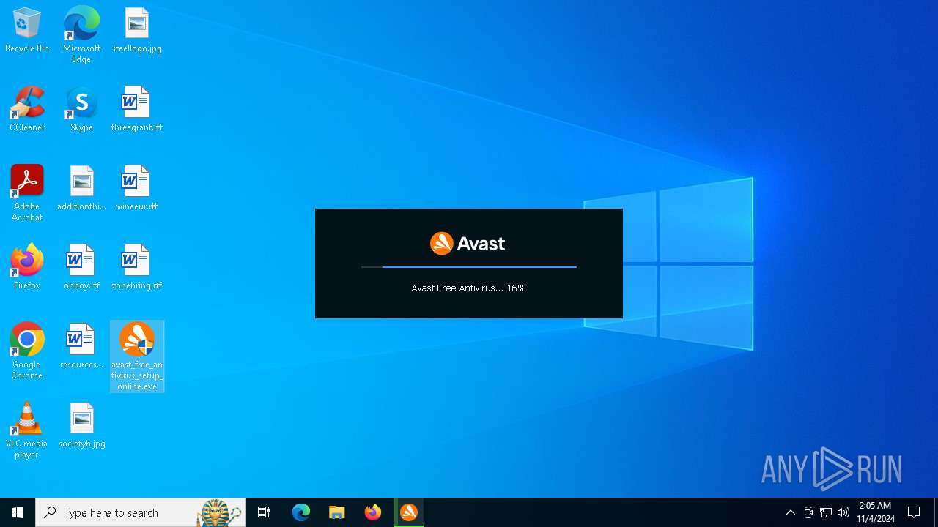Viewport: 938px width, 527px height.
Task: Click the 'Avast Free Antivirus... 16%' status text
Action: coord(468,288)
